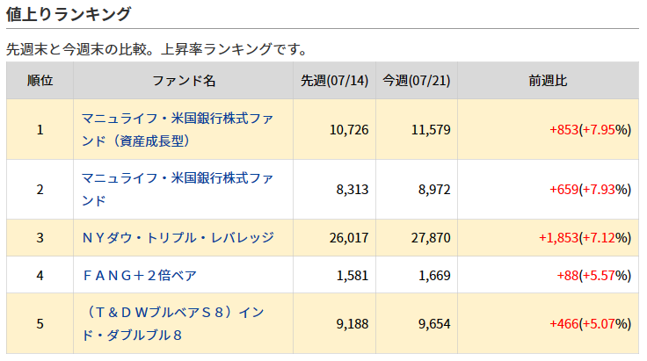Open マニュライフ・米国銀行株式ファンド(資産成長型) link
Image resolution: width=647 pixels, height=361 pixels.
(x=178, y=129)
